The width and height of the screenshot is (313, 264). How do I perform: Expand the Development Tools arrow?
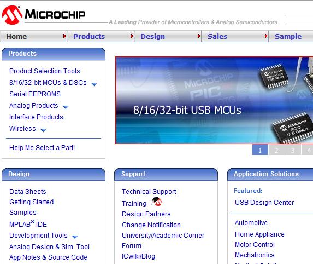(x=75, y=237)
